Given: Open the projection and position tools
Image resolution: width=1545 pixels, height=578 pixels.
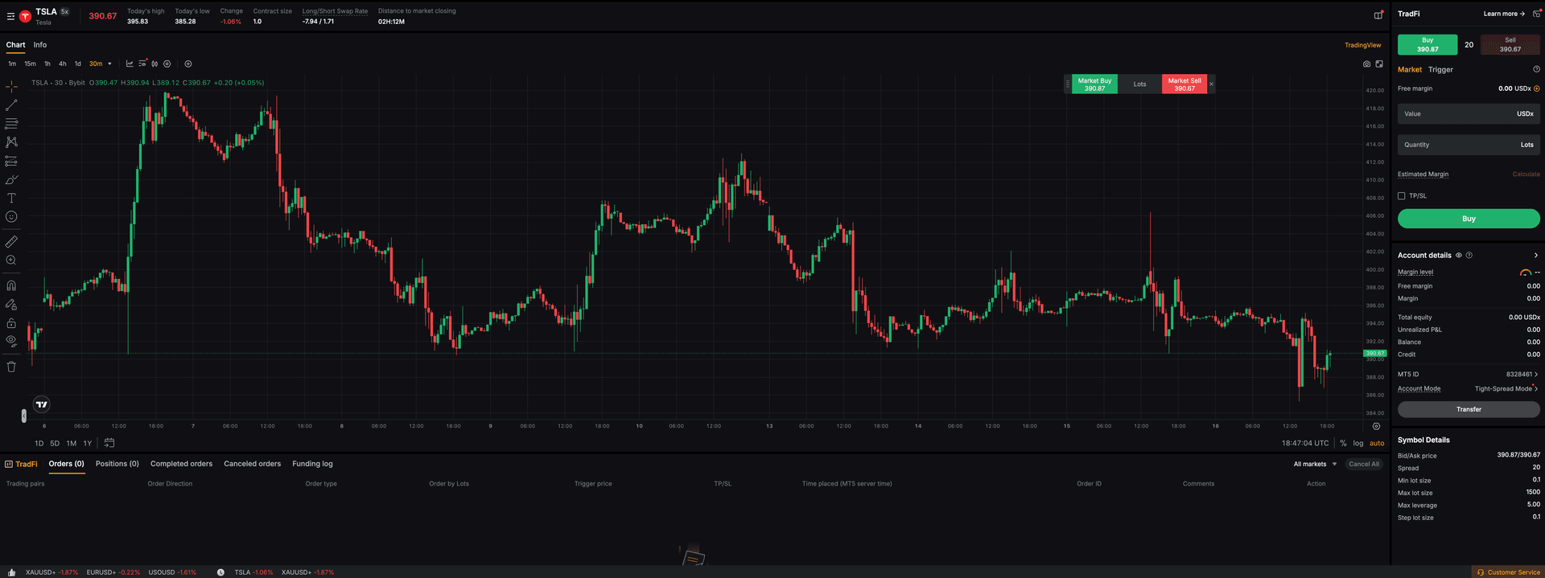Looking at the screenshot, I should (11, 161).
